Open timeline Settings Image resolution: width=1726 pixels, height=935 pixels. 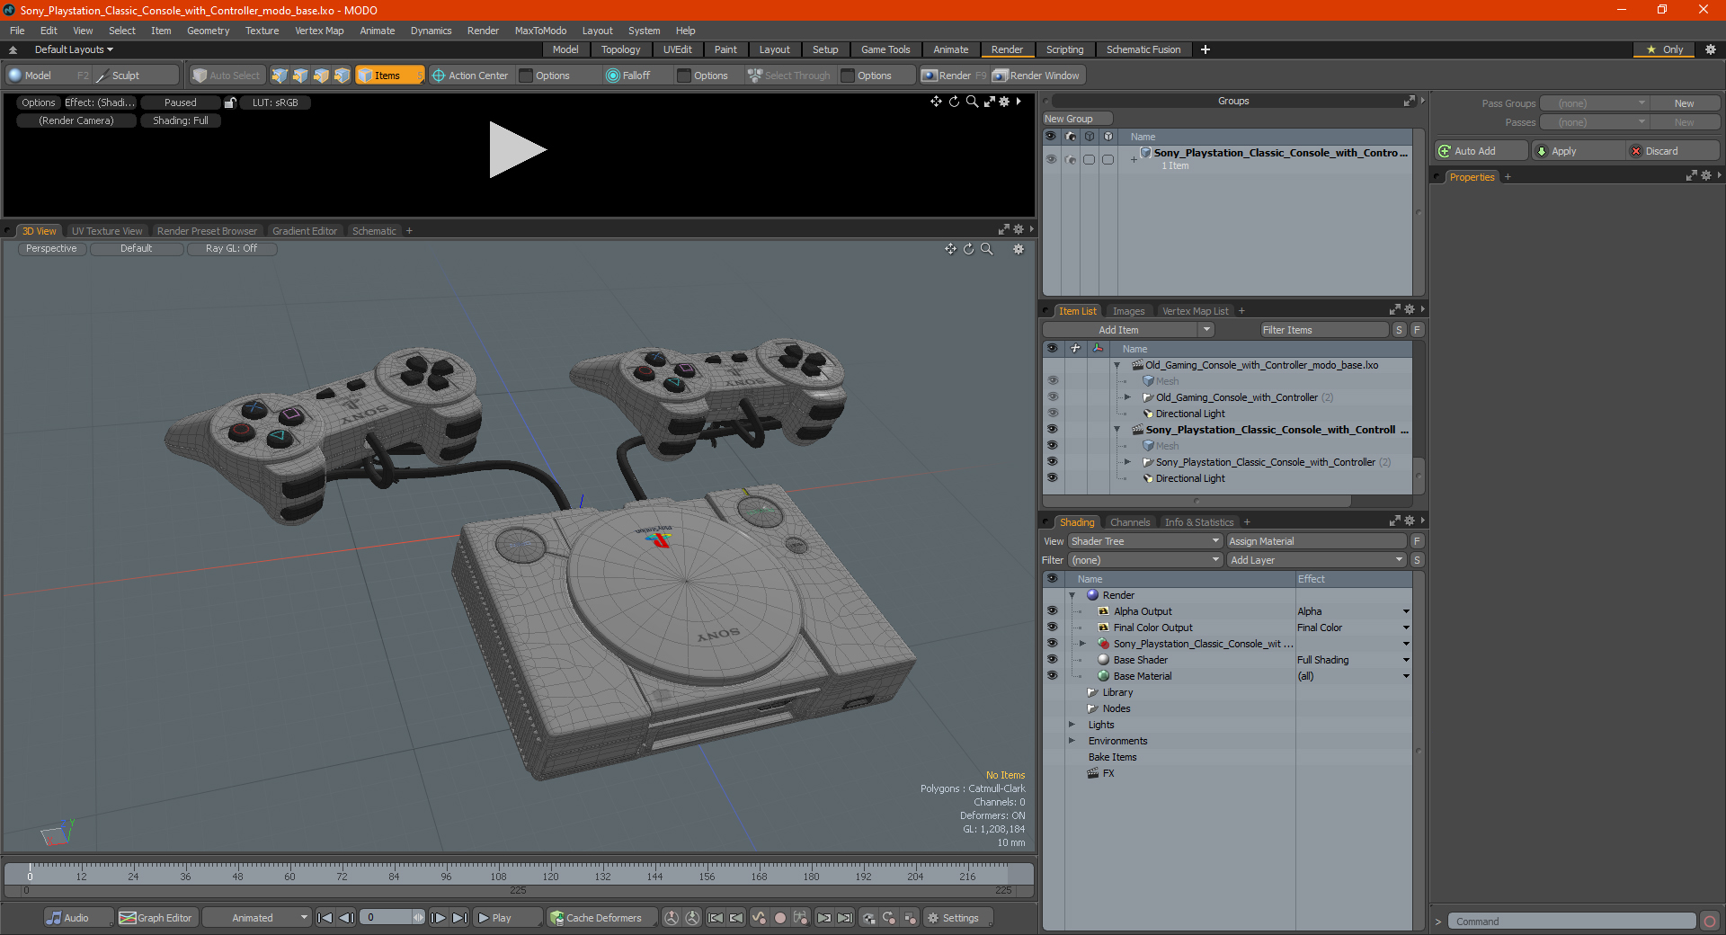click(958, 918)
